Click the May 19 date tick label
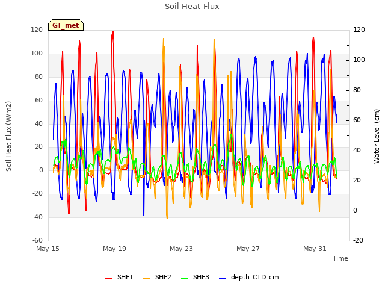Viewport: 385px width, 289px height. click(114, 249)
